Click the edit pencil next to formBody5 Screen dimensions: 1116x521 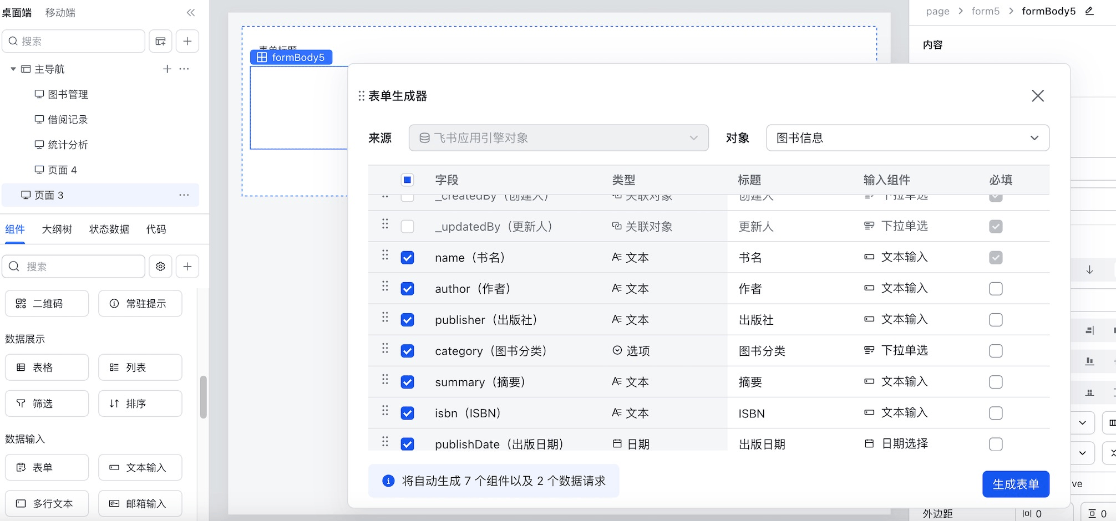click(1089, 11)
